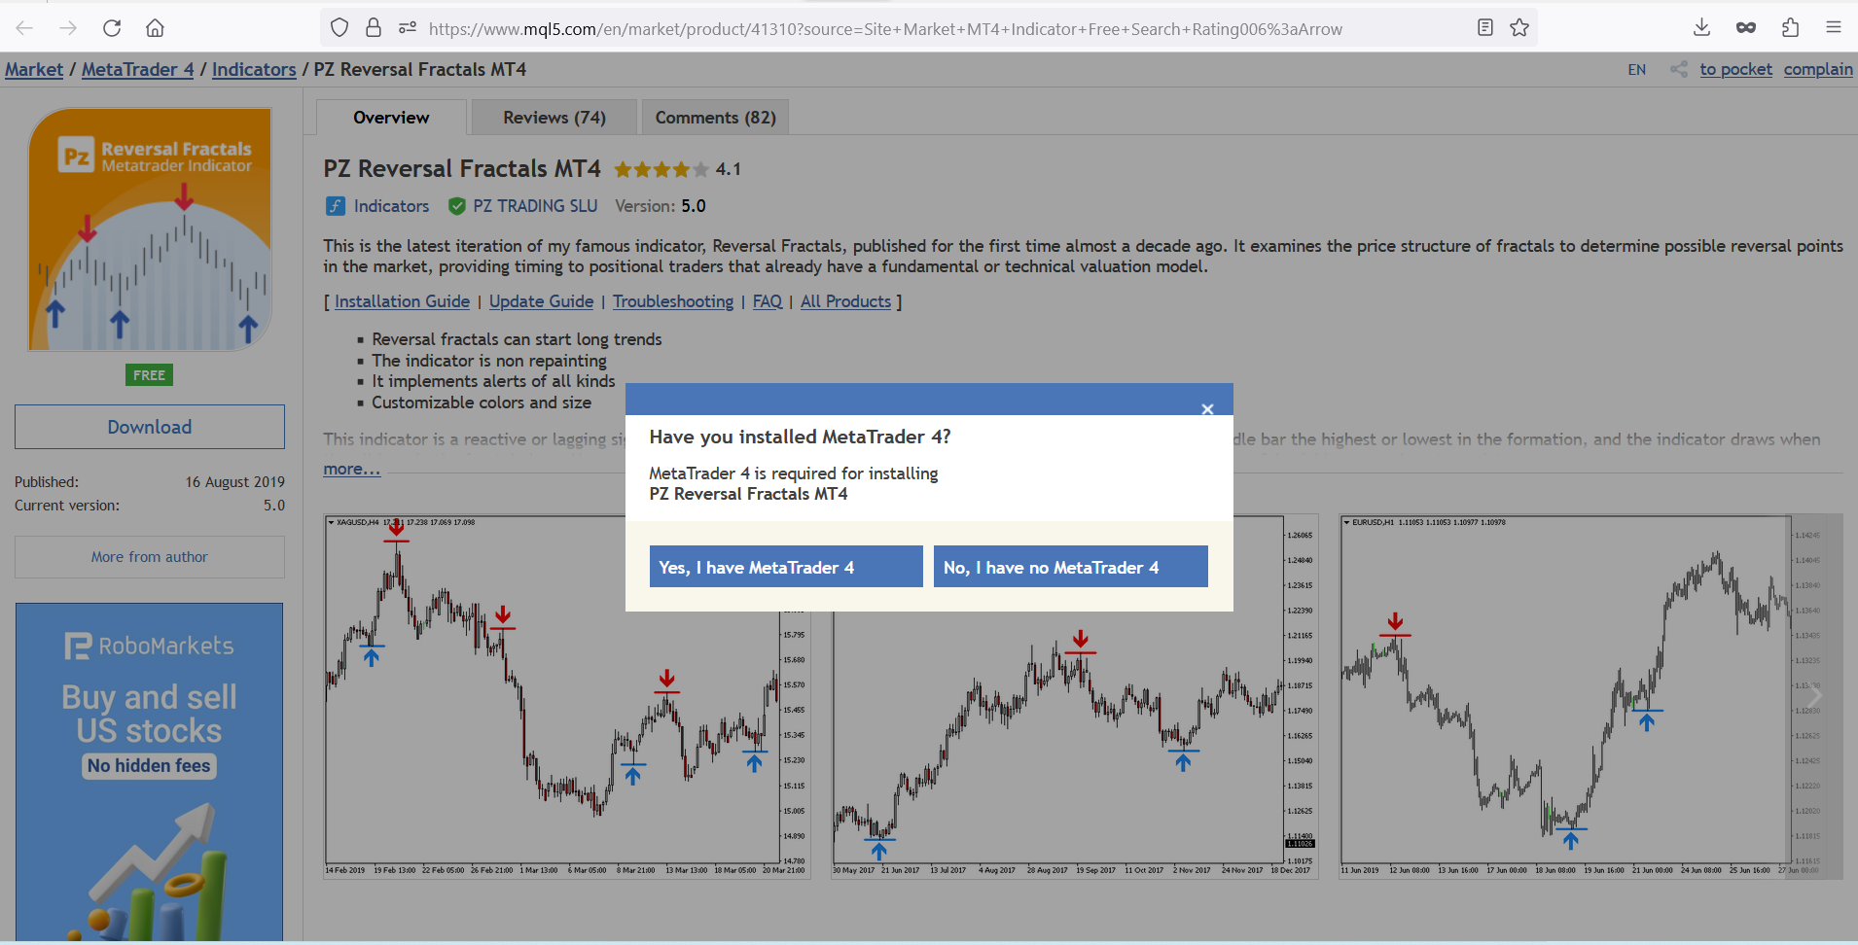Go to MetaTrader 4 breadcrumb link
The image size is (1858, 945).
(x=138, y=69)
